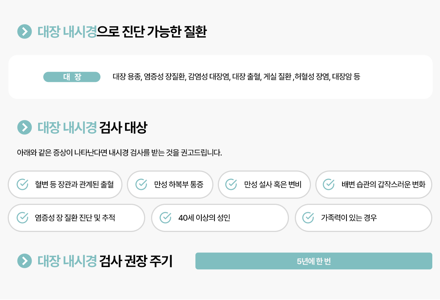Click the 대장 내시경 검사 대상 heading text
The height and width of the screenshot is (300, 440).
(92, 128)
